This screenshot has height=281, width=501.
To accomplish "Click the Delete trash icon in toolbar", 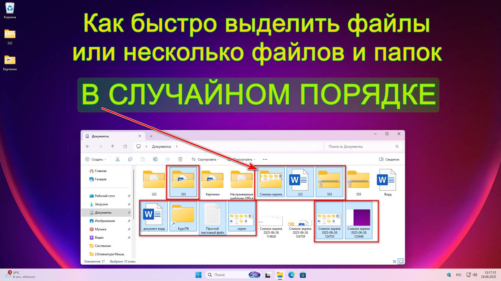I will tap(180, 159).
